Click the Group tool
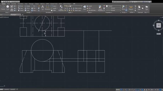Image resolution: width=163 pixels, height=91 pixels. point(123,8)
